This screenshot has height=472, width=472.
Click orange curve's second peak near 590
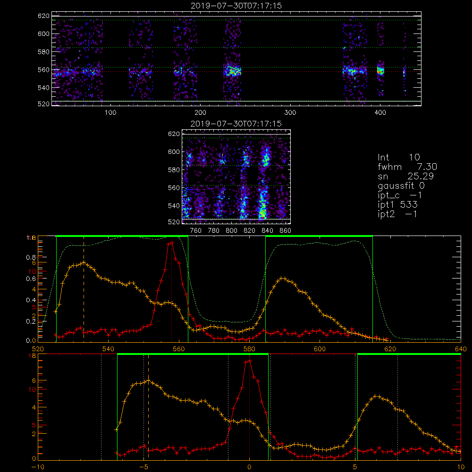[x=282, y=278]
